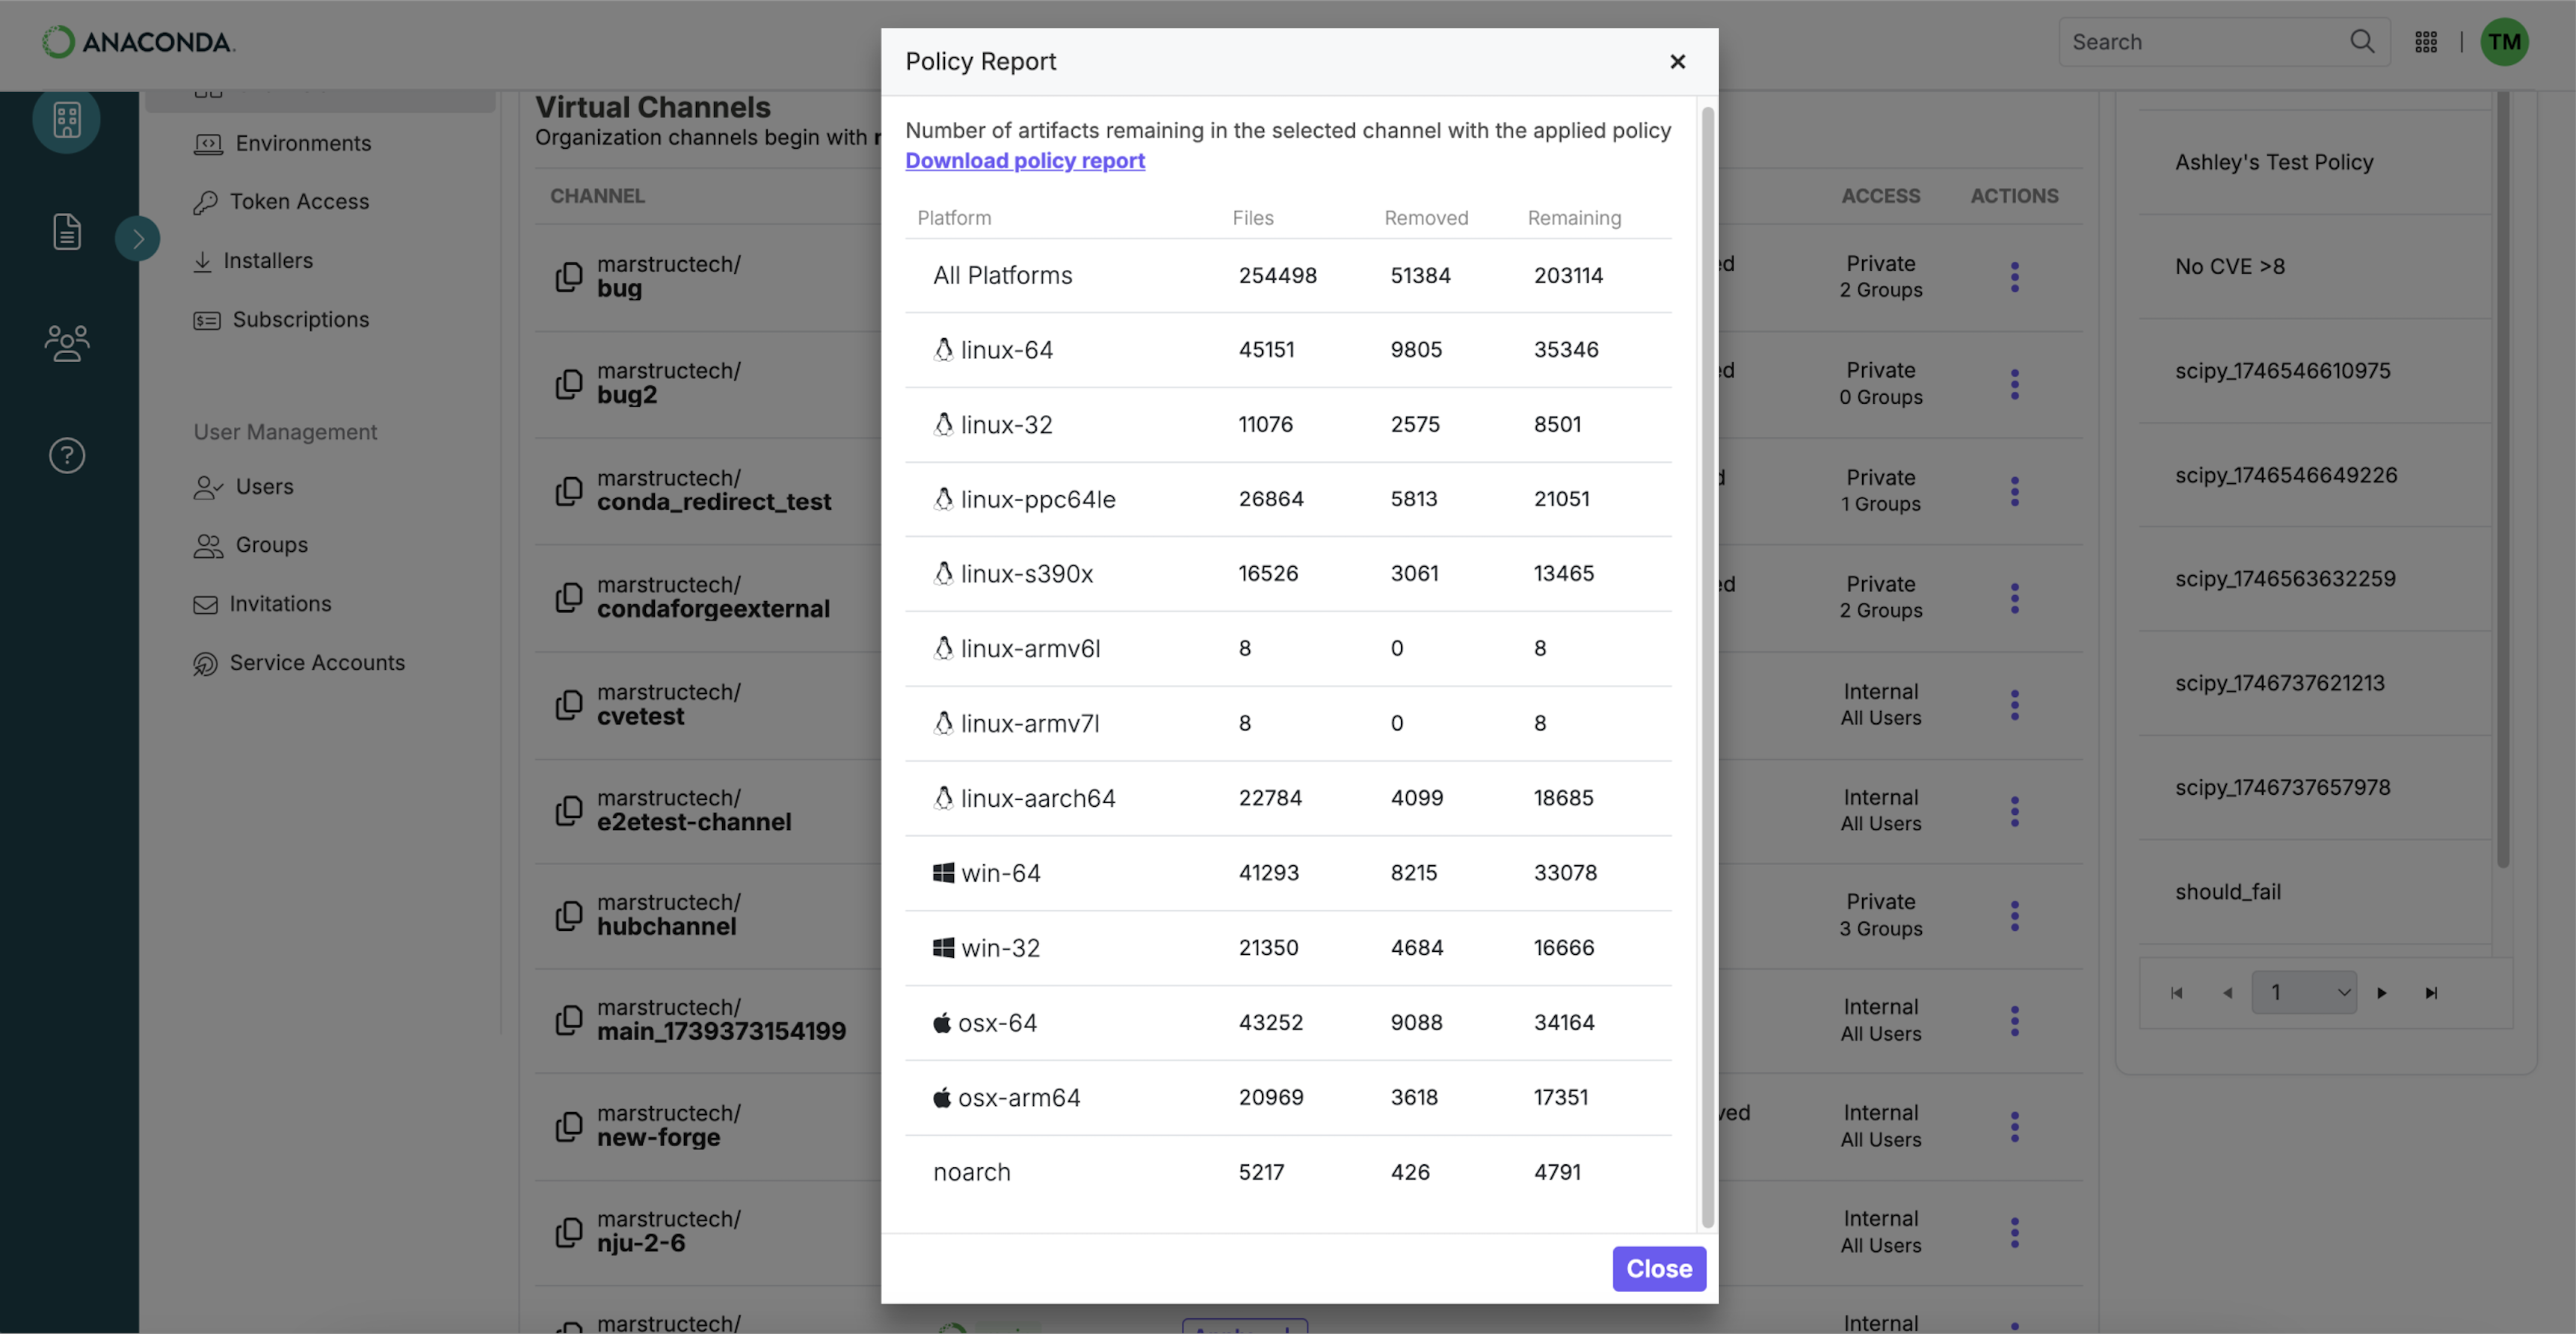Go to Token Access page
The height and width of the screenshot is (1334, 2576).
298,202
